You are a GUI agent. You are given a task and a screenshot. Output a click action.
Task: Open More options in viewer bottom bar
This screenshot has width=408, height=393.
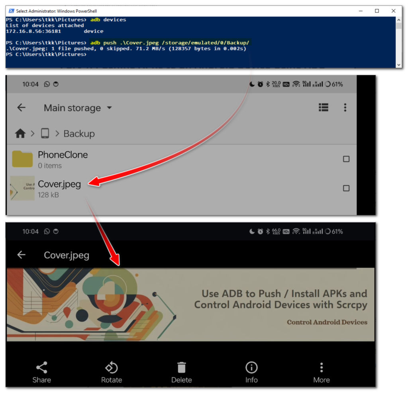click(321, 373)
